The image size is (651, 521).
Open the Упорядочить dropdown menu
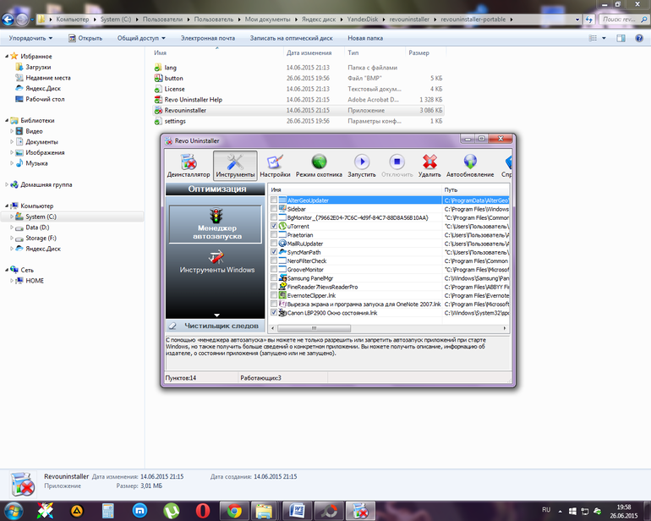tap(30, 38)
